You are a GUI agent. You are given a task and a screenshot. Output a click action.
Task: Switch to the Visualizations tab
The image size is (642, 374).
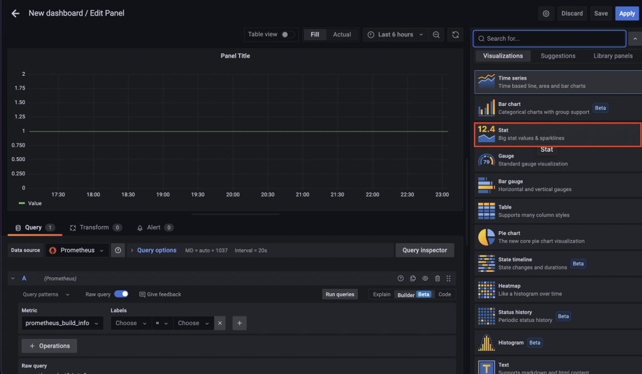pyautogui.click(x=503, y=56)
